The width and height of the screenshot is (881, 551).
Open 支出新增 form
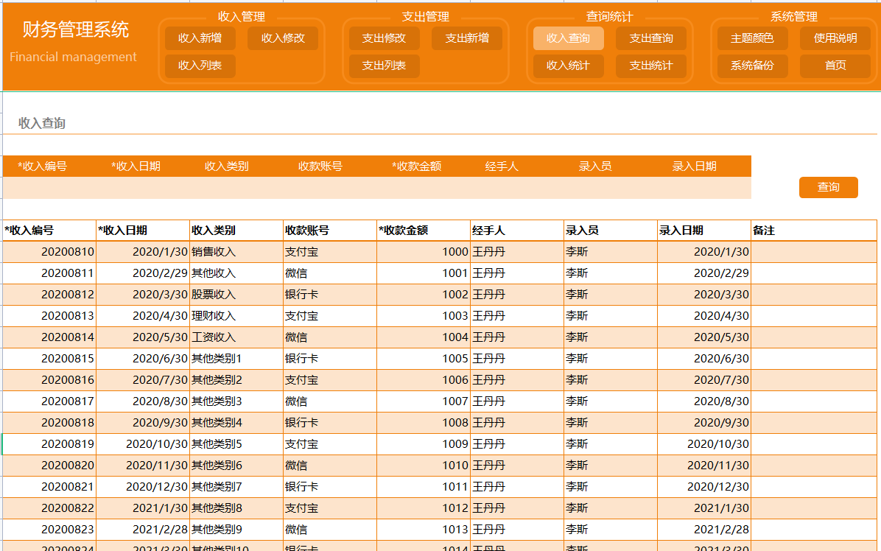pos(467,38)
